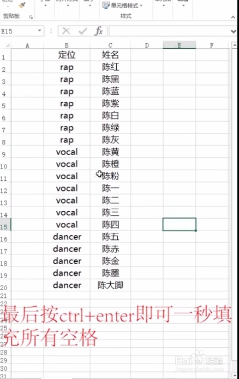
Task: Select the cell containing 陈黑
Action: (x=110, y=79)
